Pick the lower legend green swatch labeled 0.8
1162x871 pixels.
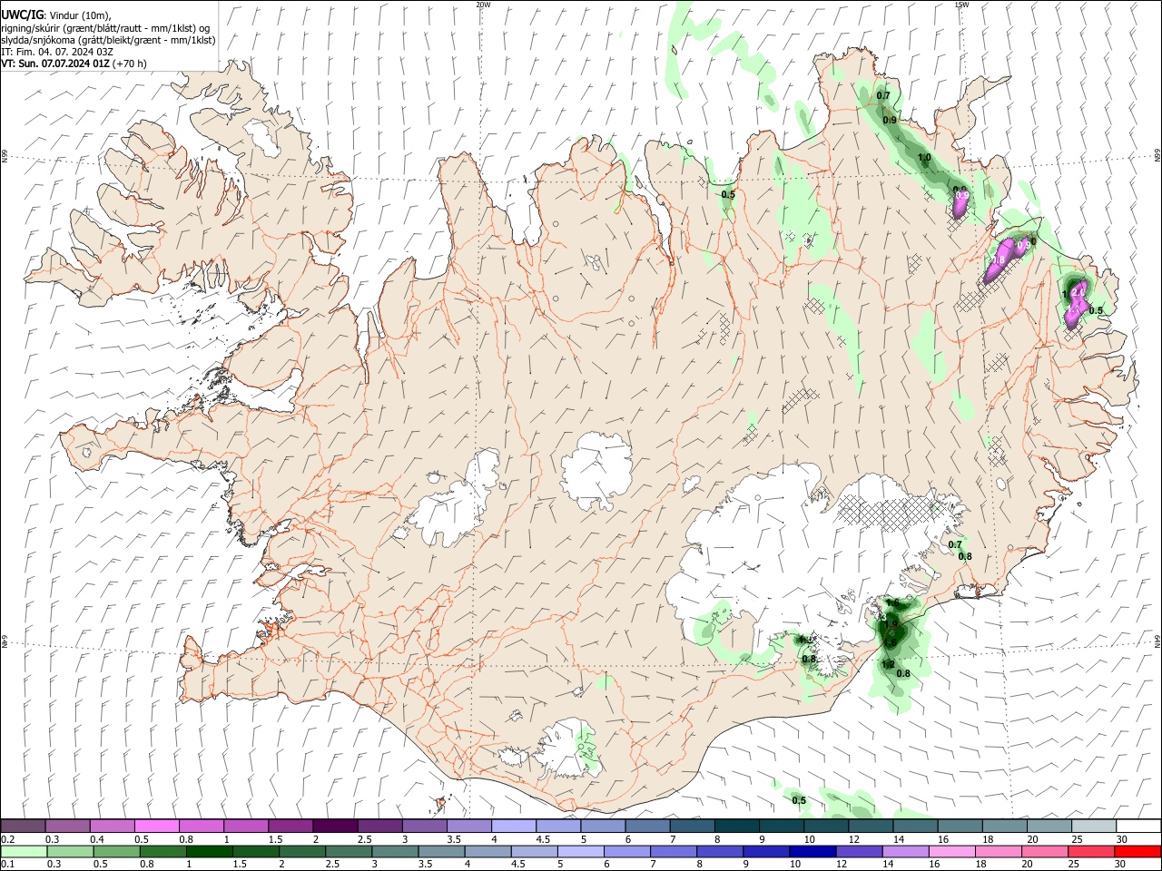tap(162, 851)
